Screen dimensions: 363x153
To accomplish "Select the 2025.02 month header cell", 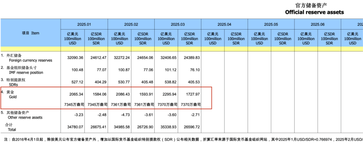I will [131, 24].
